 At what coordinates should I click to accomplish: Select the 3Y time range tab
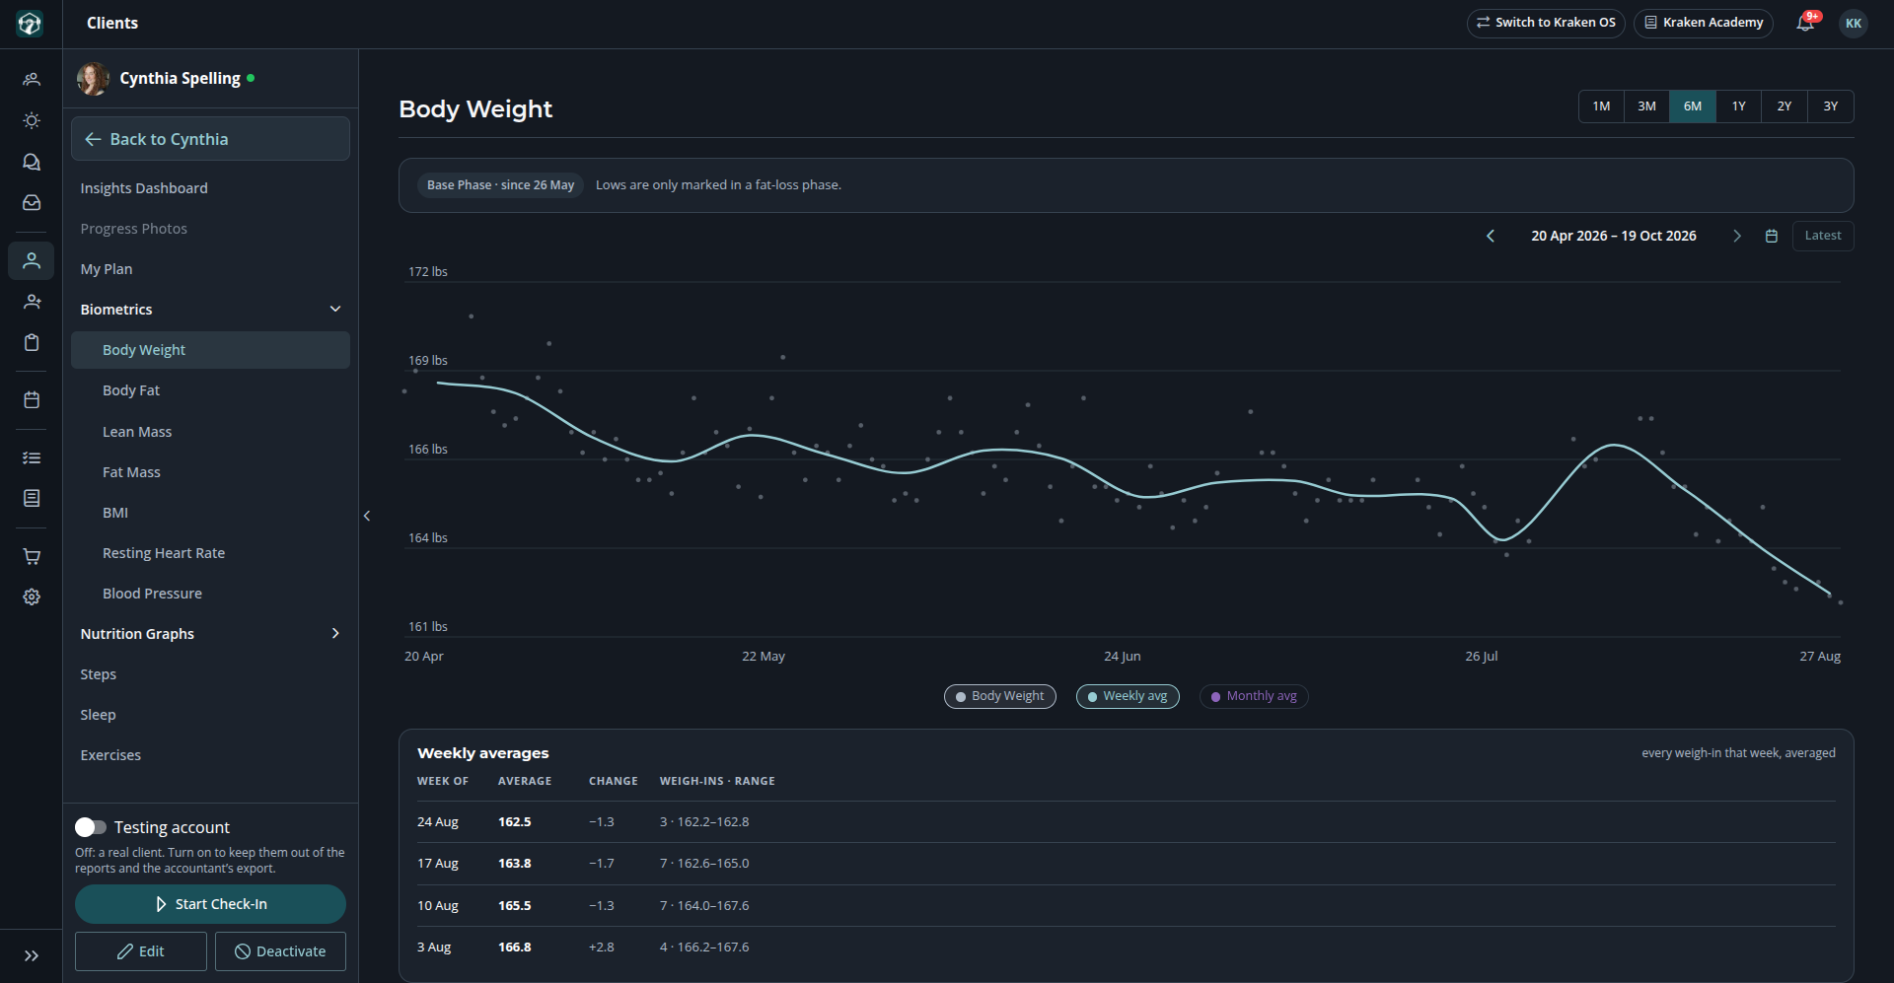1830,106
